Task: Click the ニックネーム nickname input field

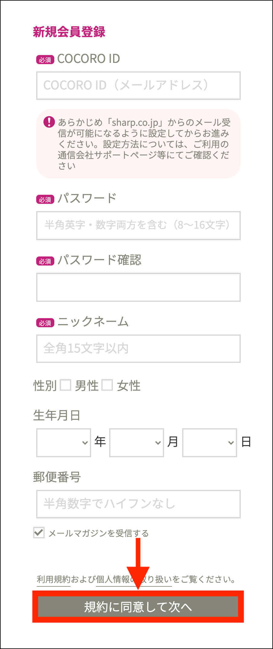Action: [x=138, y=349]
